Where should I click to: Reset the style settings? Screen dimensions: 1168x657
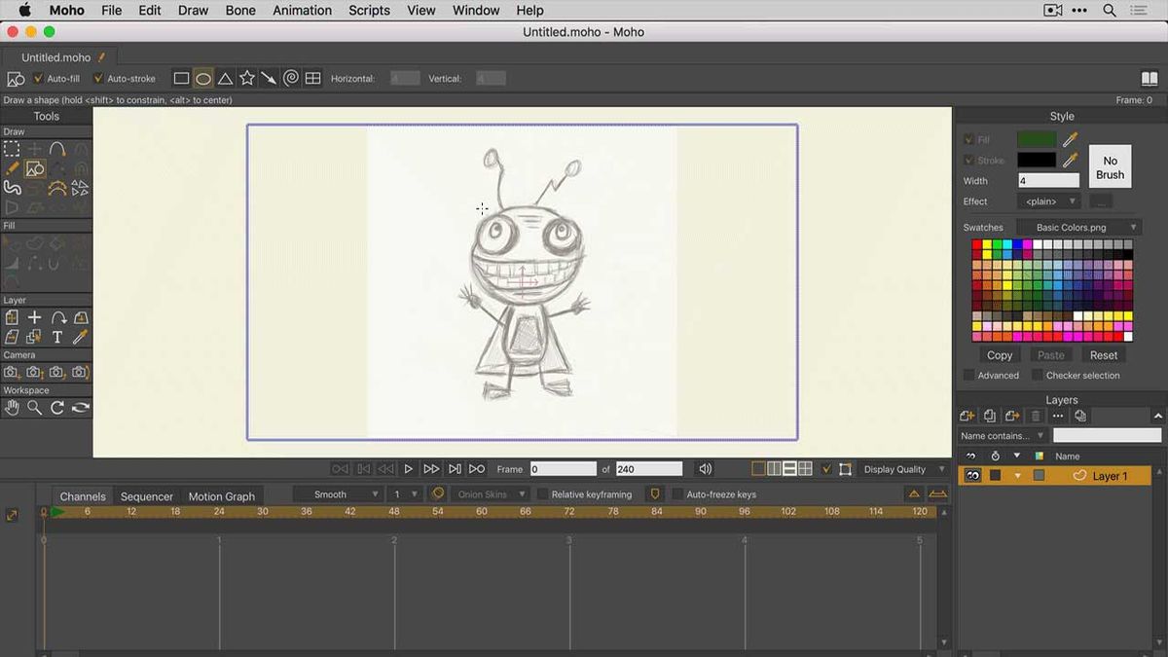point(1104,354)
